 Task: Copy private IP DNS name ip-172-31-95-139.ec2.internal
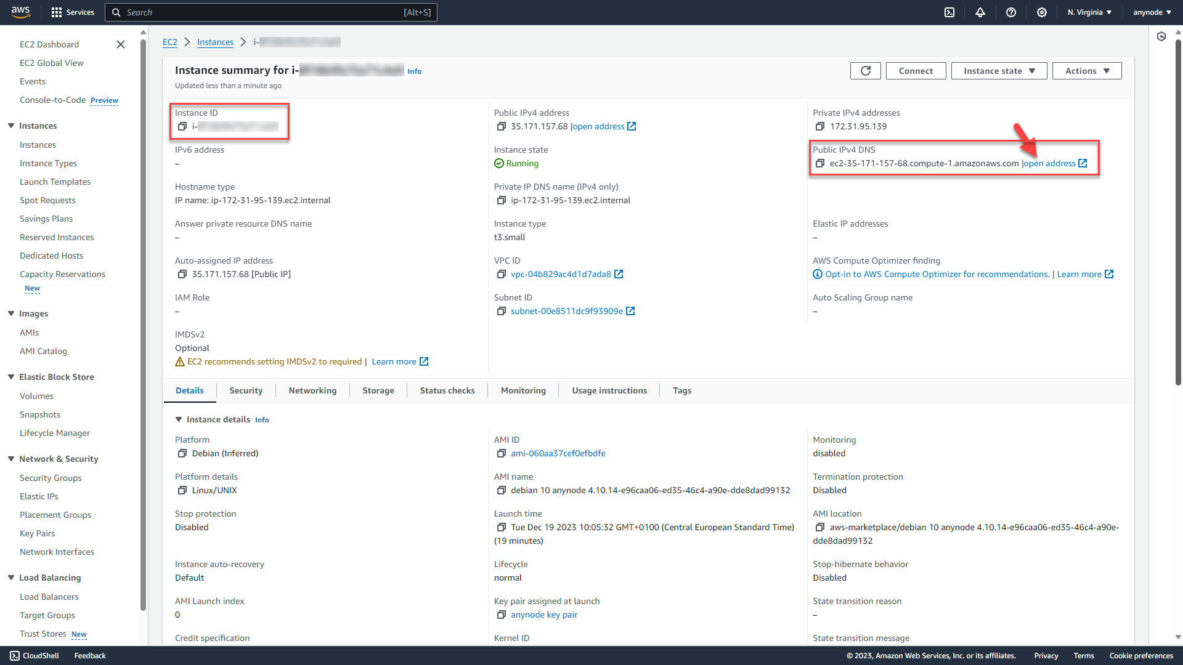[x=502, y=200]
